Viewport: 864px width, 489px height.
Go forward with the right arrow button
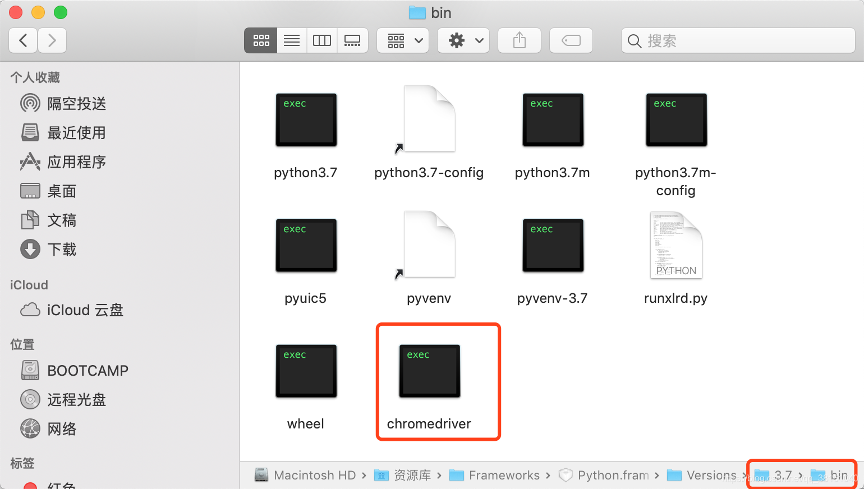52,40
